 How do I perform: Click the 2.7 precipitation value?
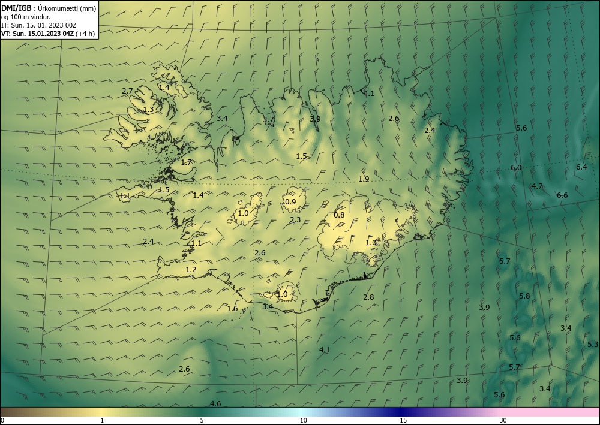coord(127,91)
